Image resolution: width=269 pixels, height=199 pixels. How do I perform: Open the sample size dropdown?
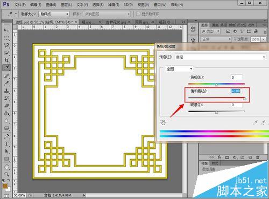pos(54,14)
